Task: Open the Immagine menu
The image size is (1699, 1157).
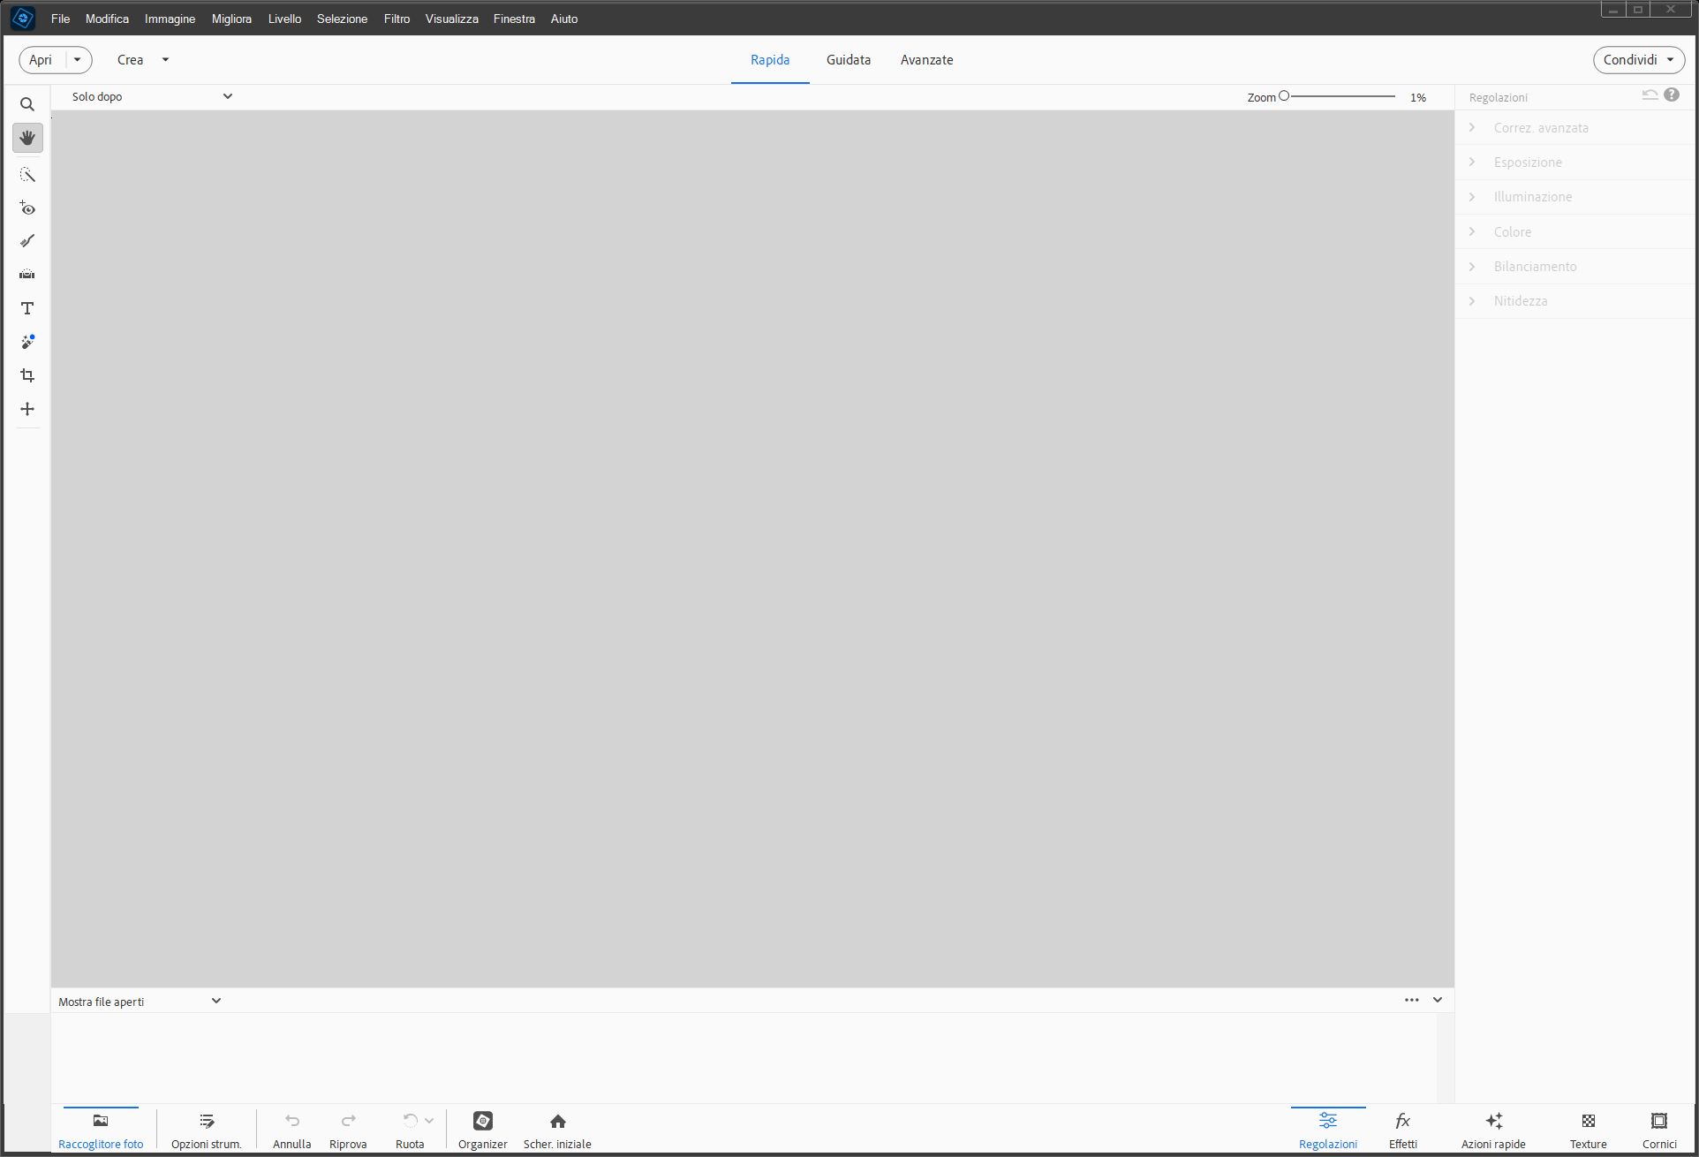Action: point(170,19)
